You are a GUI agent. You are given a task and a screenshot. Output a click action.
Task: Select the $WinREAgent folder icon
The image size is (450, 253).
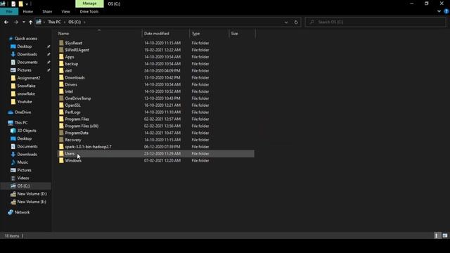point(61,50)
